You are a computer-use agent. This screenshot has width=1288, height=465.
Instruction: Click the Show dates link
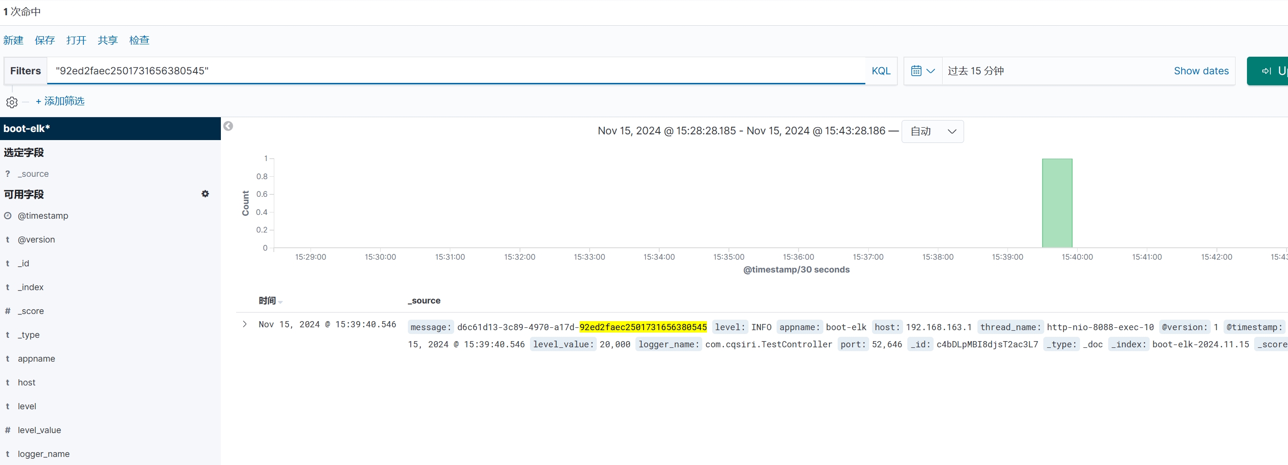point(1201,71)
